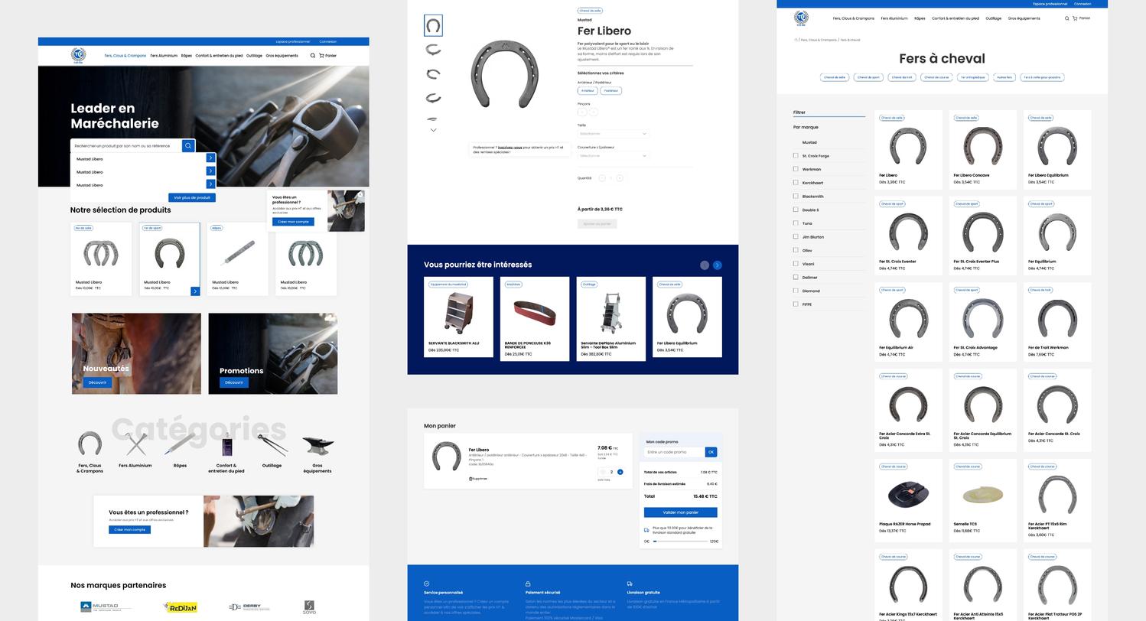Tick the Werkman brand checkbox

(x=796, y=169)
